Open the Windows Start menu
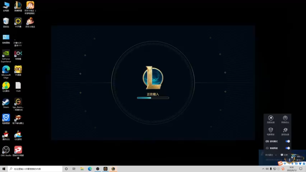 (x=4, y=169)
